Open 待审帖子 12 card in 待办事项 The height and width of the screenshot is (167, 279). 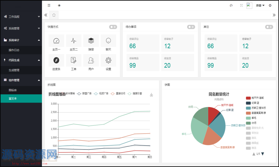pos(177,43)
